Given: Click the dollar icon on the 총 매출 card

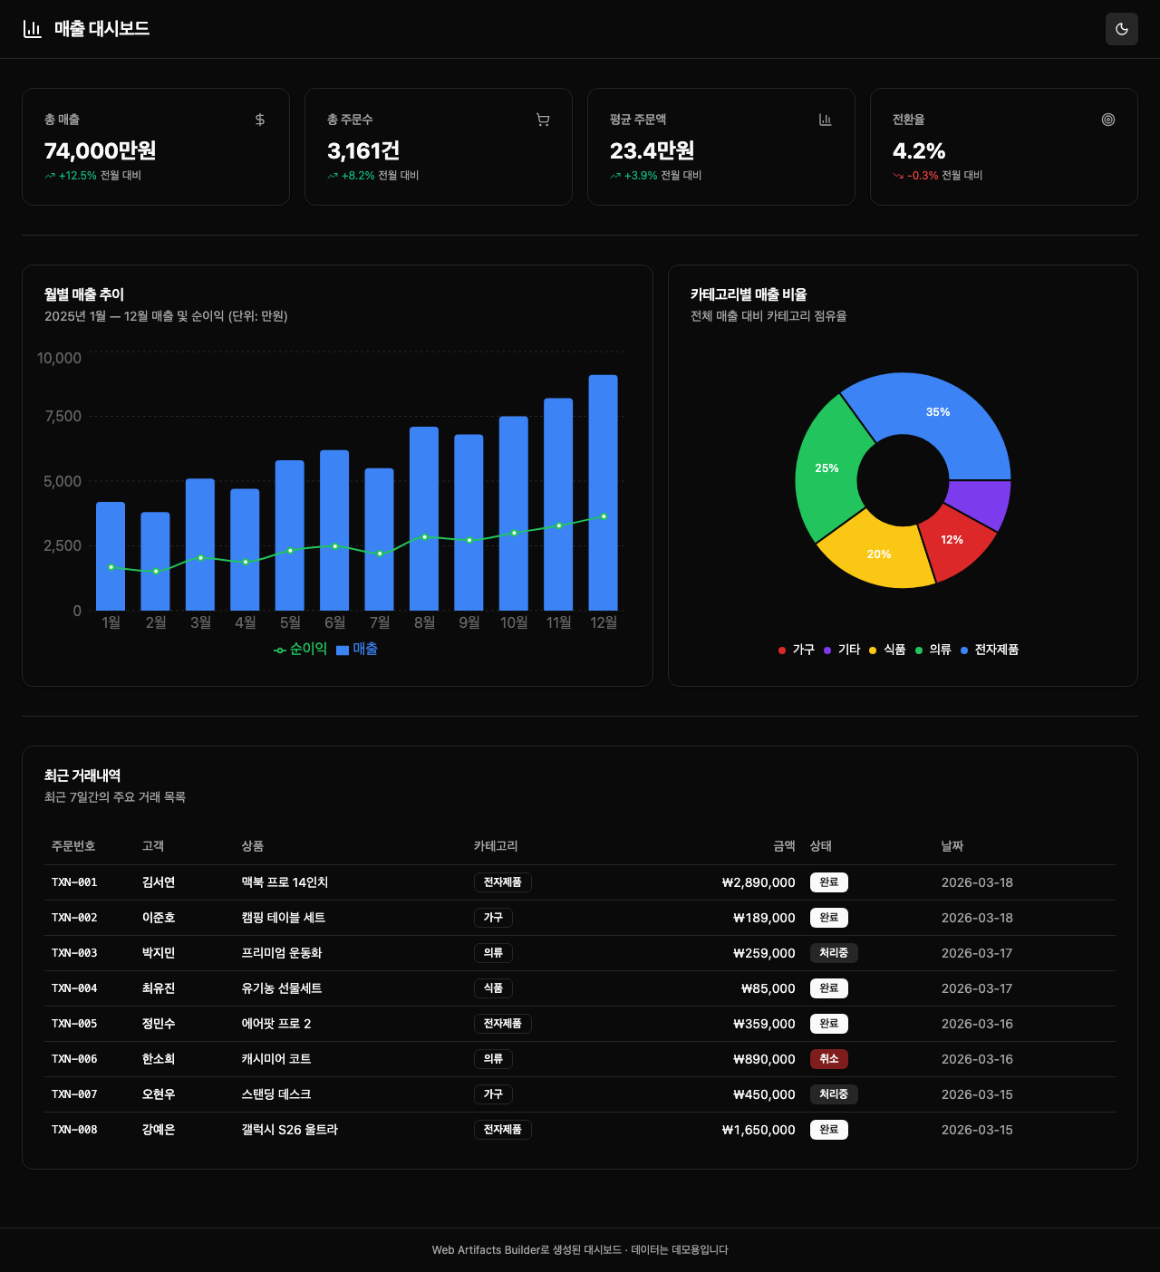Looking at the screenshot, I should (x=260, y=119).
